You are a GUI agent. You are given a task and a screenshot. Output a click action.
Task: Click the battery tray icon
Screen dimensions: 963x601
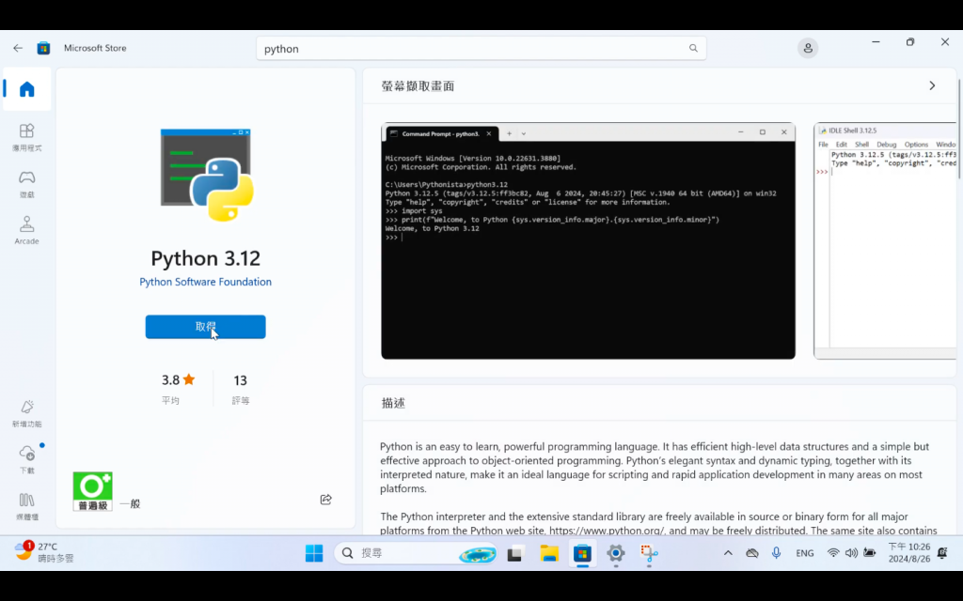tap(870, 552)
